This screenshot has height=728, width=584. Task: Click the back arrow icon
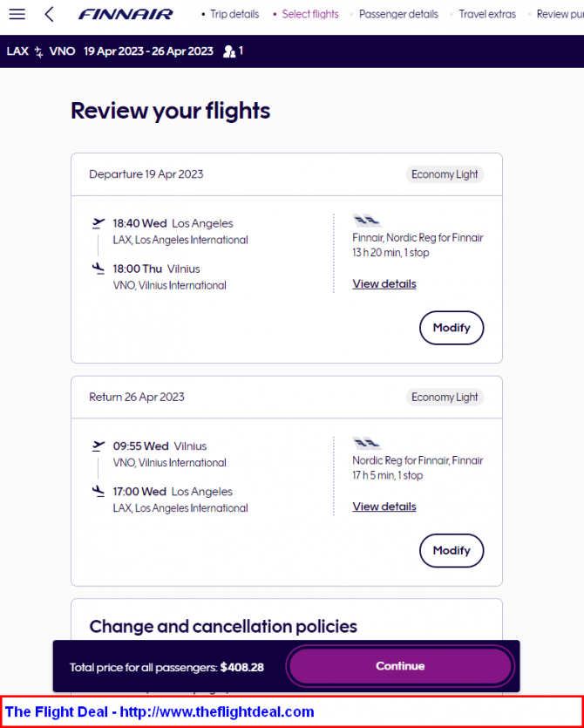click(x=49, y=14)
